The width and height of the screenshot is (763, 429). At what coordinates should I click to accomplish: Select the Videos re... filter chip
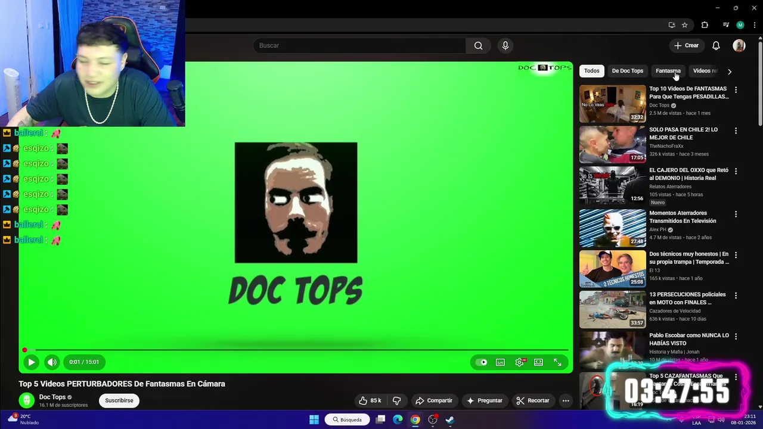point(705,71)
